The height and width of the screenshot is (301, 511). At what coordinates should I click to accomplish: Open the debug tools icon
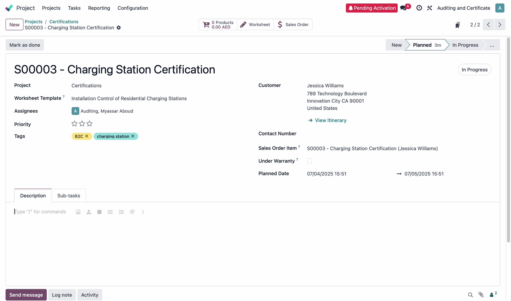(x=430, y=8)
